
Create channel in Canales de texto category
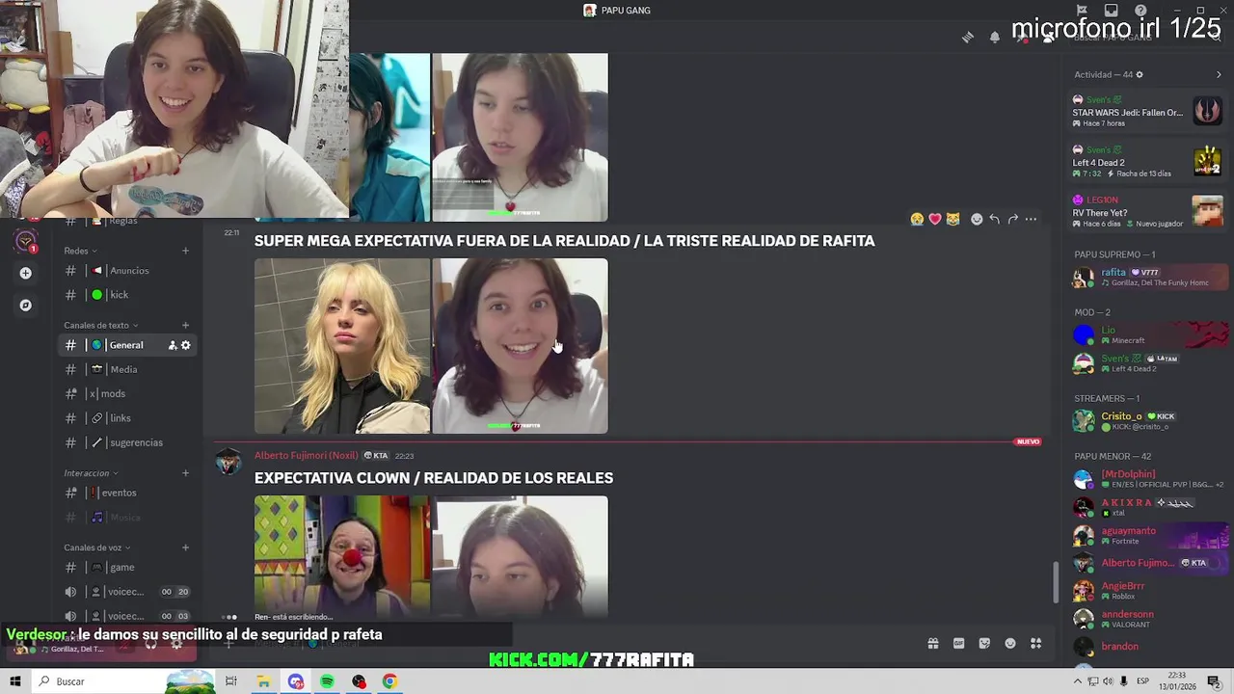point(185,325)
